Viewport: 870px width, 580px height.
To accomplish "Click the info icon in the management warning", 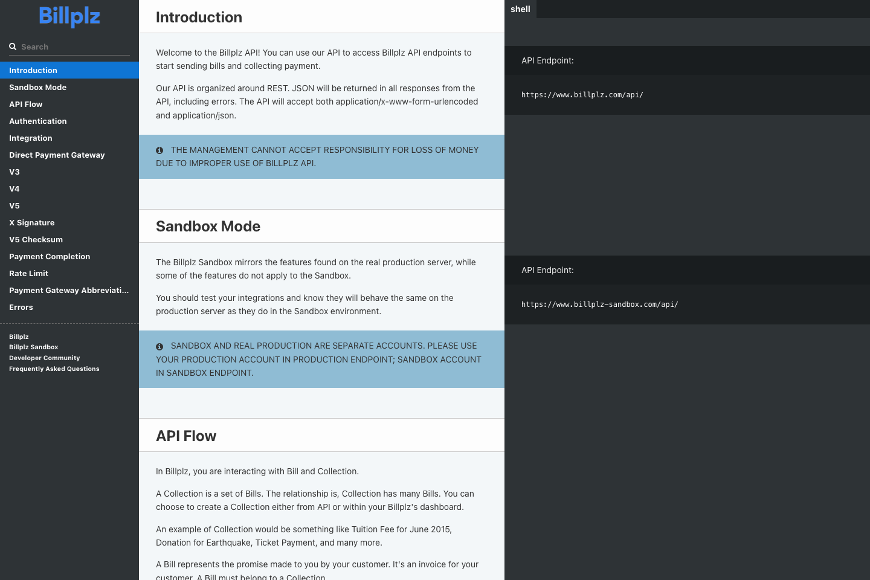I will point(159,150).
